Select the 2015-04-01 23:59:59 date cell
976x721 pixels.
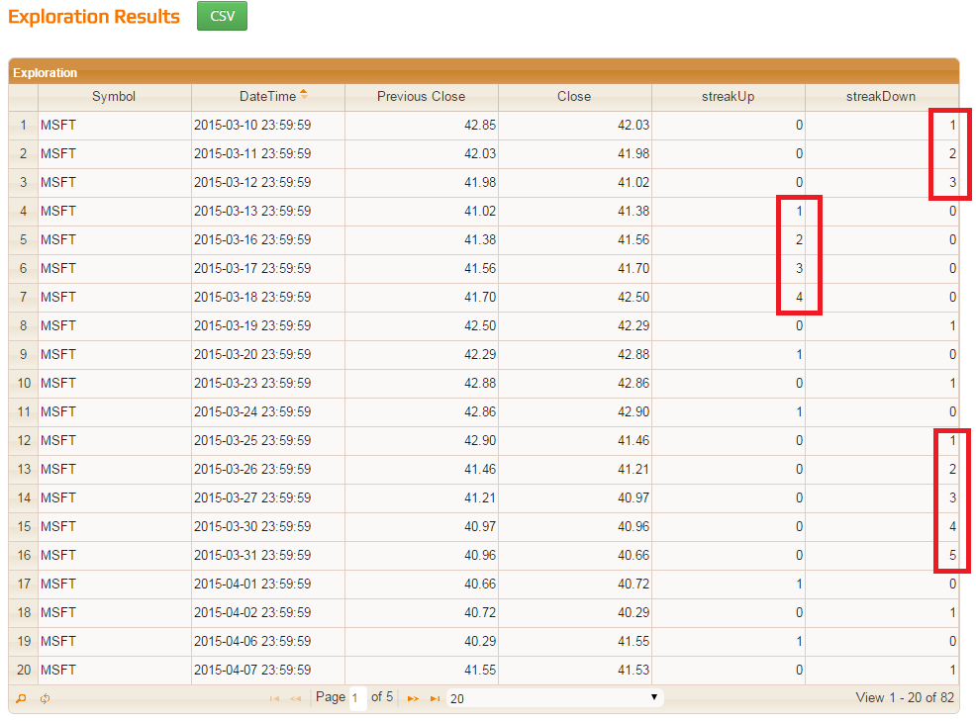point(267,583)
